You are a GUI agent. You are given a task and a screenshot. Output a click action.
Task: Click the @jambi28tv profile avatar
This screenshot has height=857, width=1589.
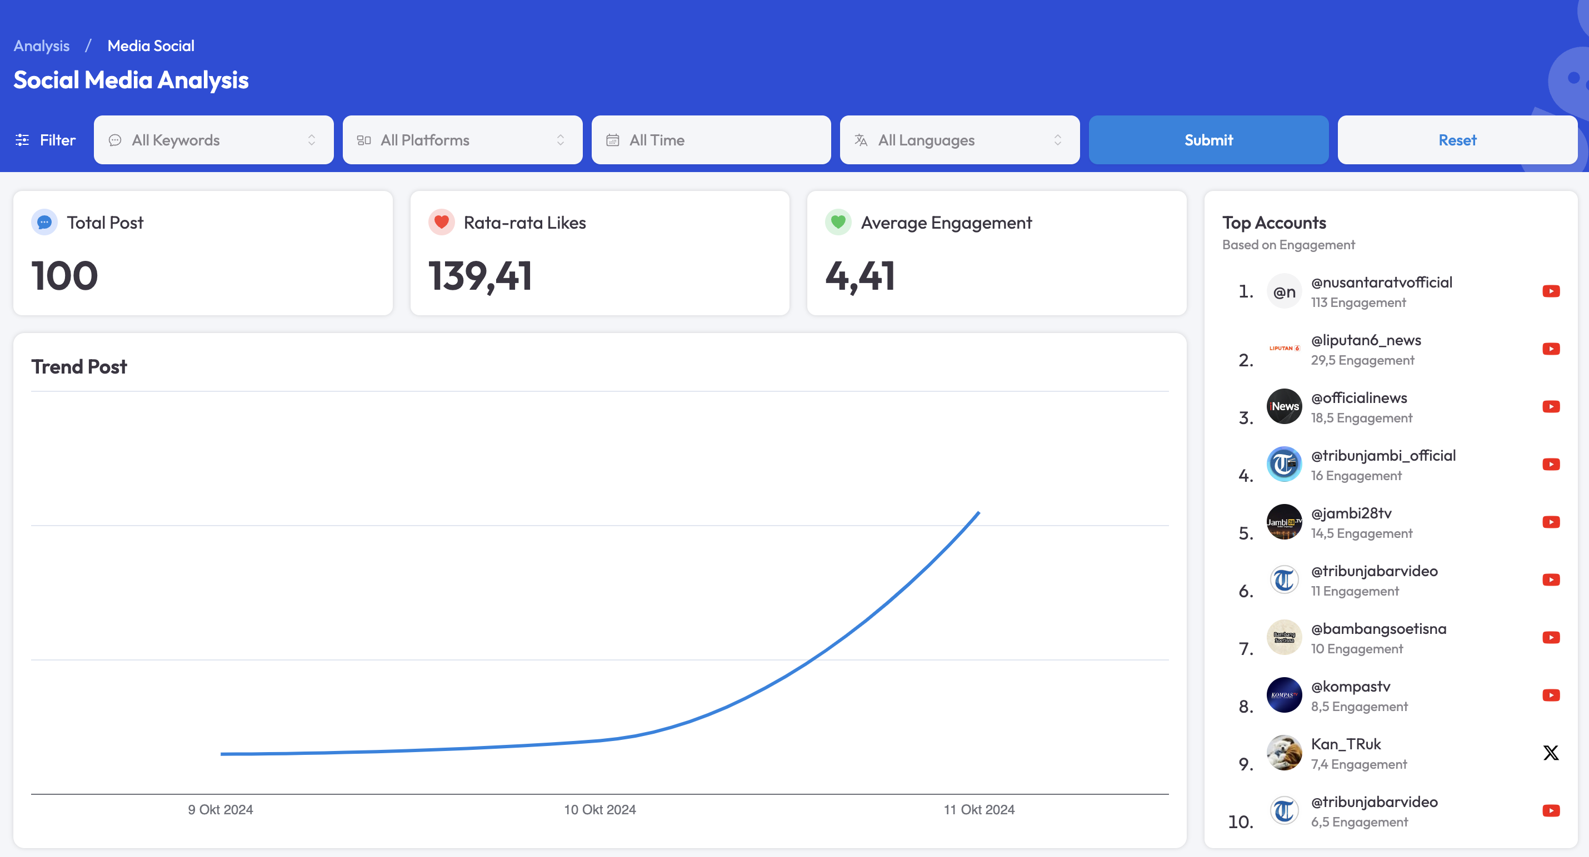(x=1283, y=522)
